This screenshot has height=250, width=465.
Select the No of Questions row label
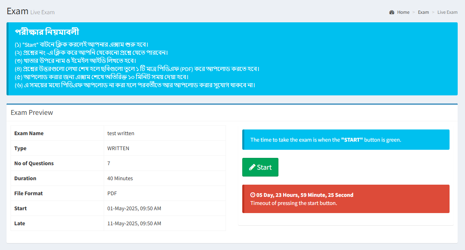[34, 163]
